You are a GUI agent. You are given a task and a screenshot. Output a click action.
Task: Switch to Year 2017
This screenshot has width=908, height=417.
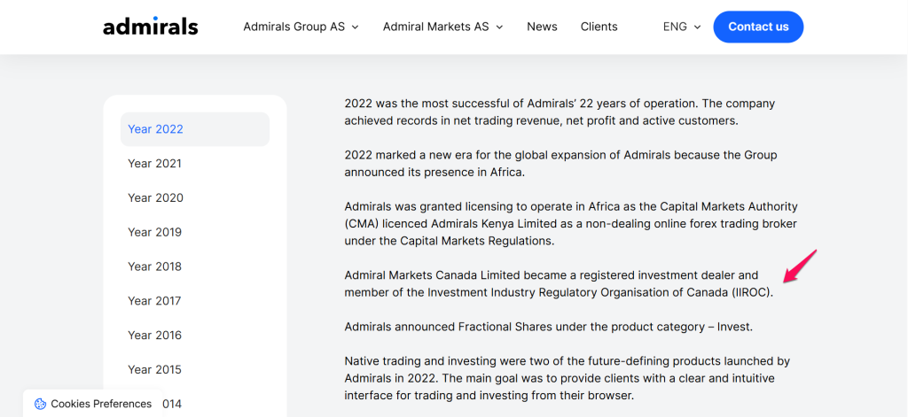click(154, 301)
